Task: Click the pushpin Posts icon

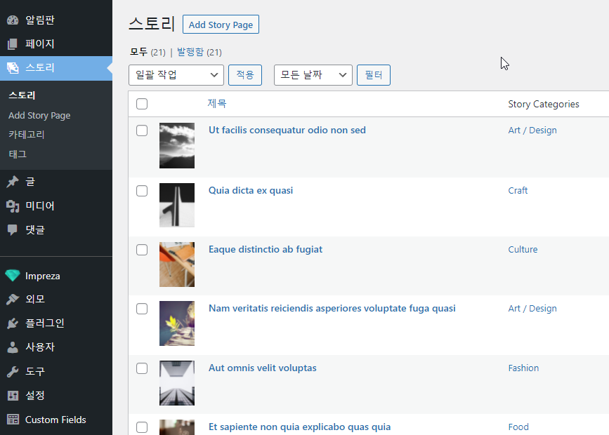Action: coord(13,182)
